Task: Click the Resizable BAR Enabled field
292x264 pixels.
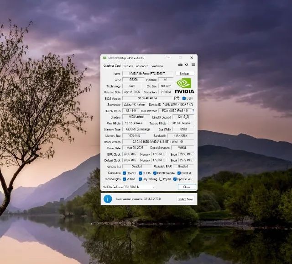Action: click(183, 167)
